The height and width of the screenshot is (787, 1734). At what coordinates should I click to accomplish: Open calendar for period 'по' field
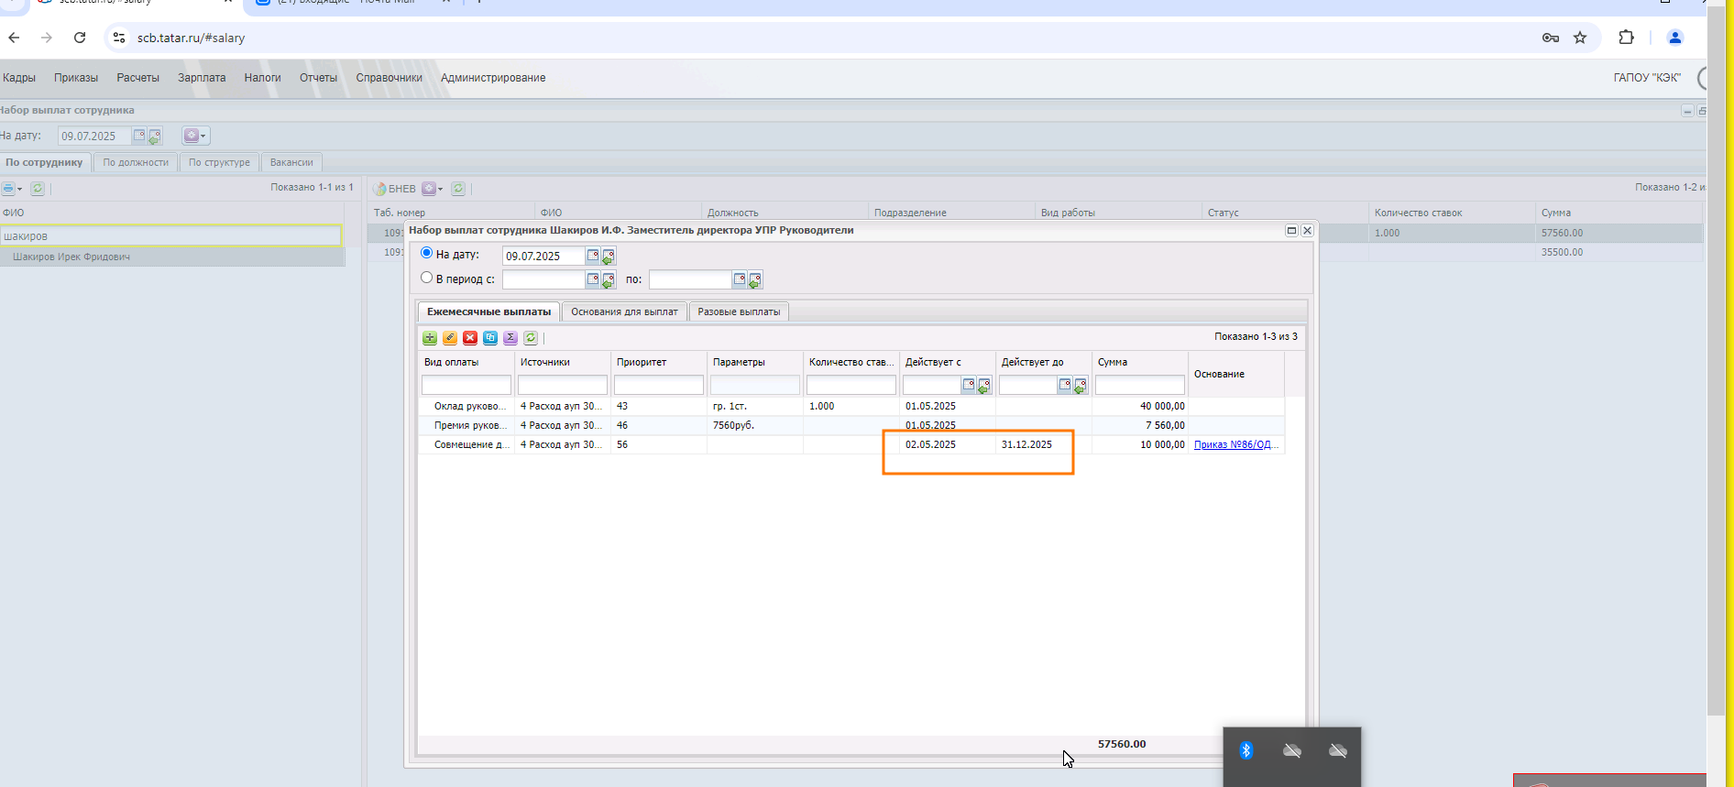pyautogui.click(x=740, y=279)
